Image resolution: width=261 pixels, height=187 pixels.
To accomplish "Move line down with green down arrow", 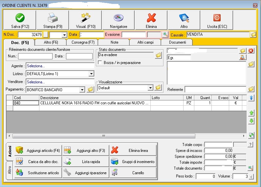I will pyautogui.click(x=251, y=121).
